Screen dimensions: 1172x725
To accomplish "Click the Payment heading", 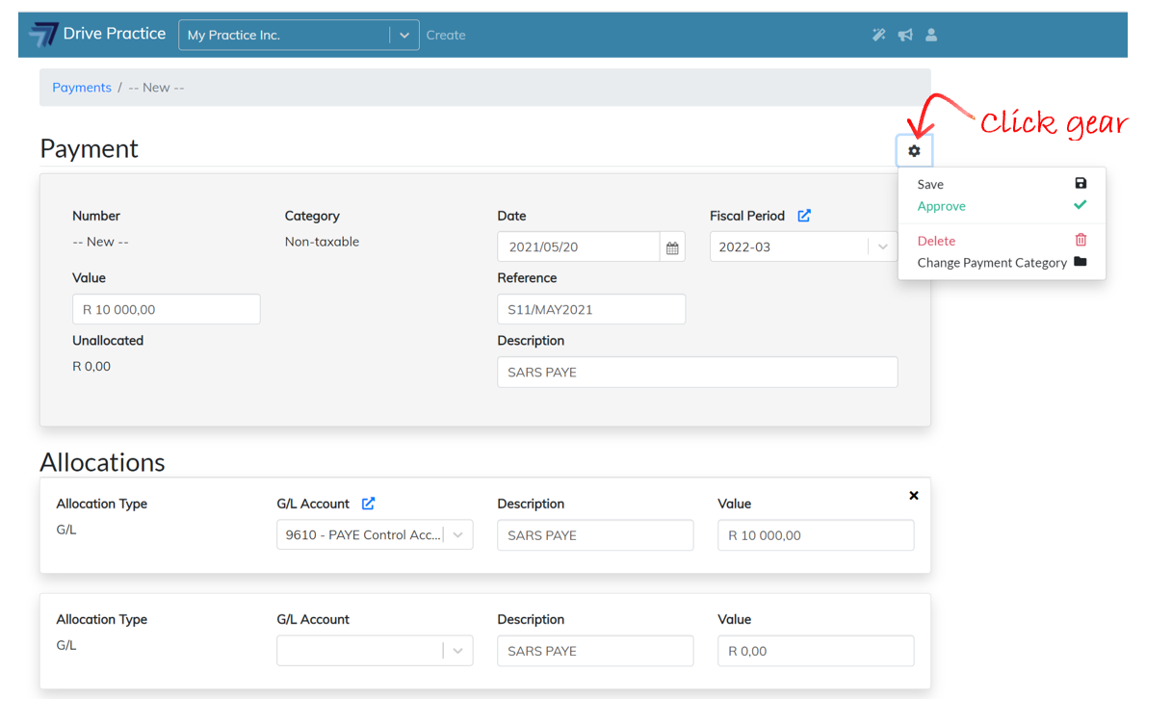I will point(89,148).
